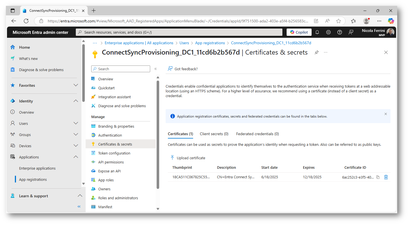Viewport: 409px width, 225px height.
Task: Open Enterprise applications | All applications breadcrumb
Action: point(139,43)
